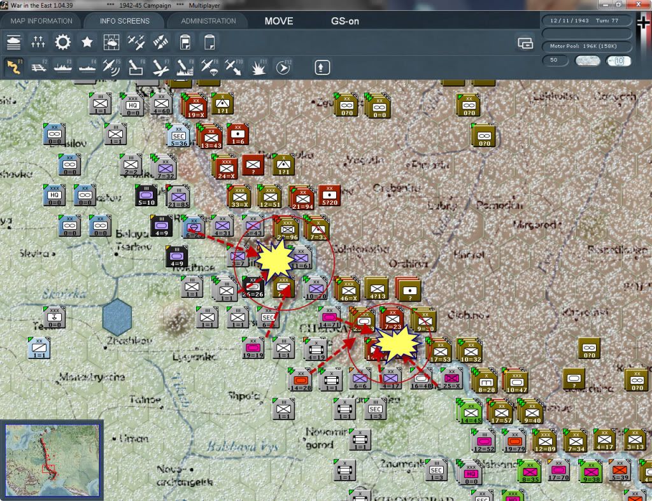Open the blank clipboard report icon
Image resolution: width=652 pixels, height=501 pixels.
click(x=209, y=43)
